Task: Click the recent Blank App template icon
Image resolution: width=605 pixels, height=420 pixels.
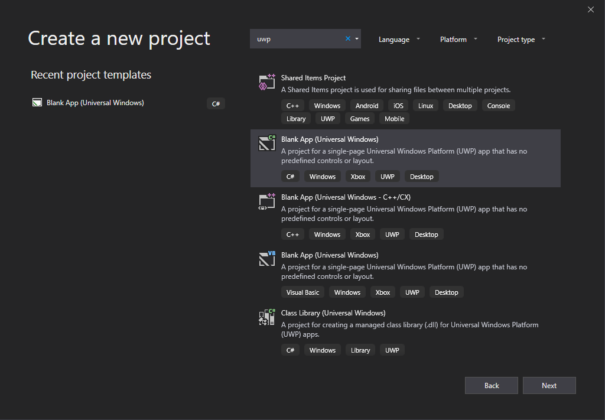Action: pyautogui.click(x=37, y=102)
